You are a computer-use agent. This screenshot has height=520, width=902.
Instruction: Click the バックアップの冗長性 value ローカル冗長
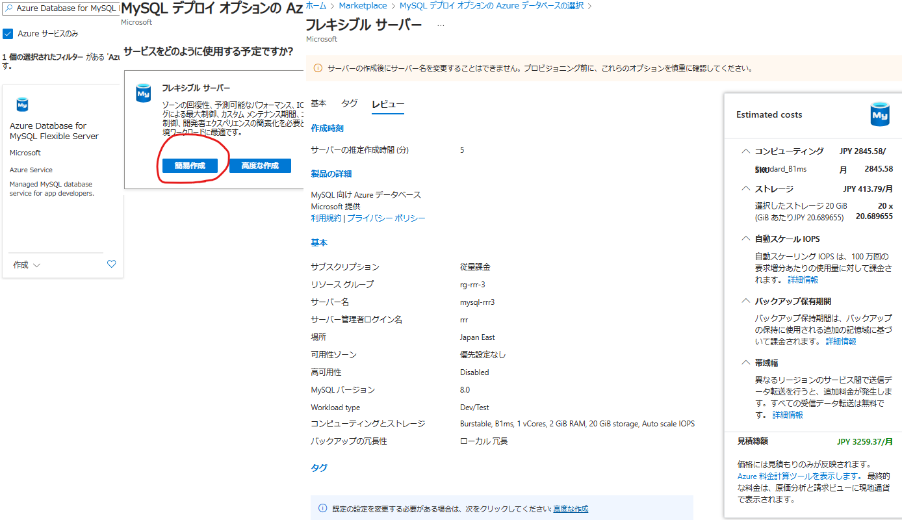coord(484,441)
